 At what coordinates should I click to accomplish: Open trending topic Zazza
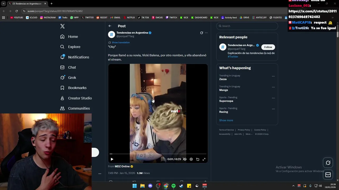coord(223,79)
